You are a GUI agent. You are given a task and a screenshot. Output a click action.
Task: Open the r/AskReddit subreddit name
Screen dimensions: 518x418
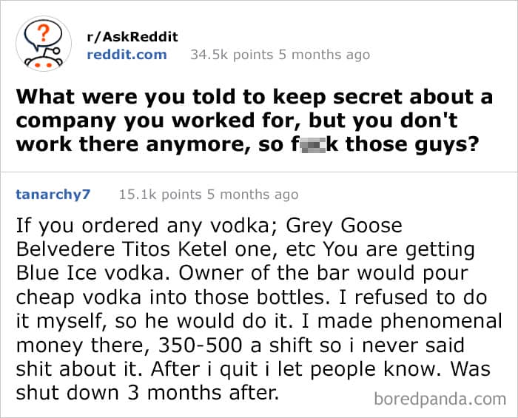pos(133,36)
